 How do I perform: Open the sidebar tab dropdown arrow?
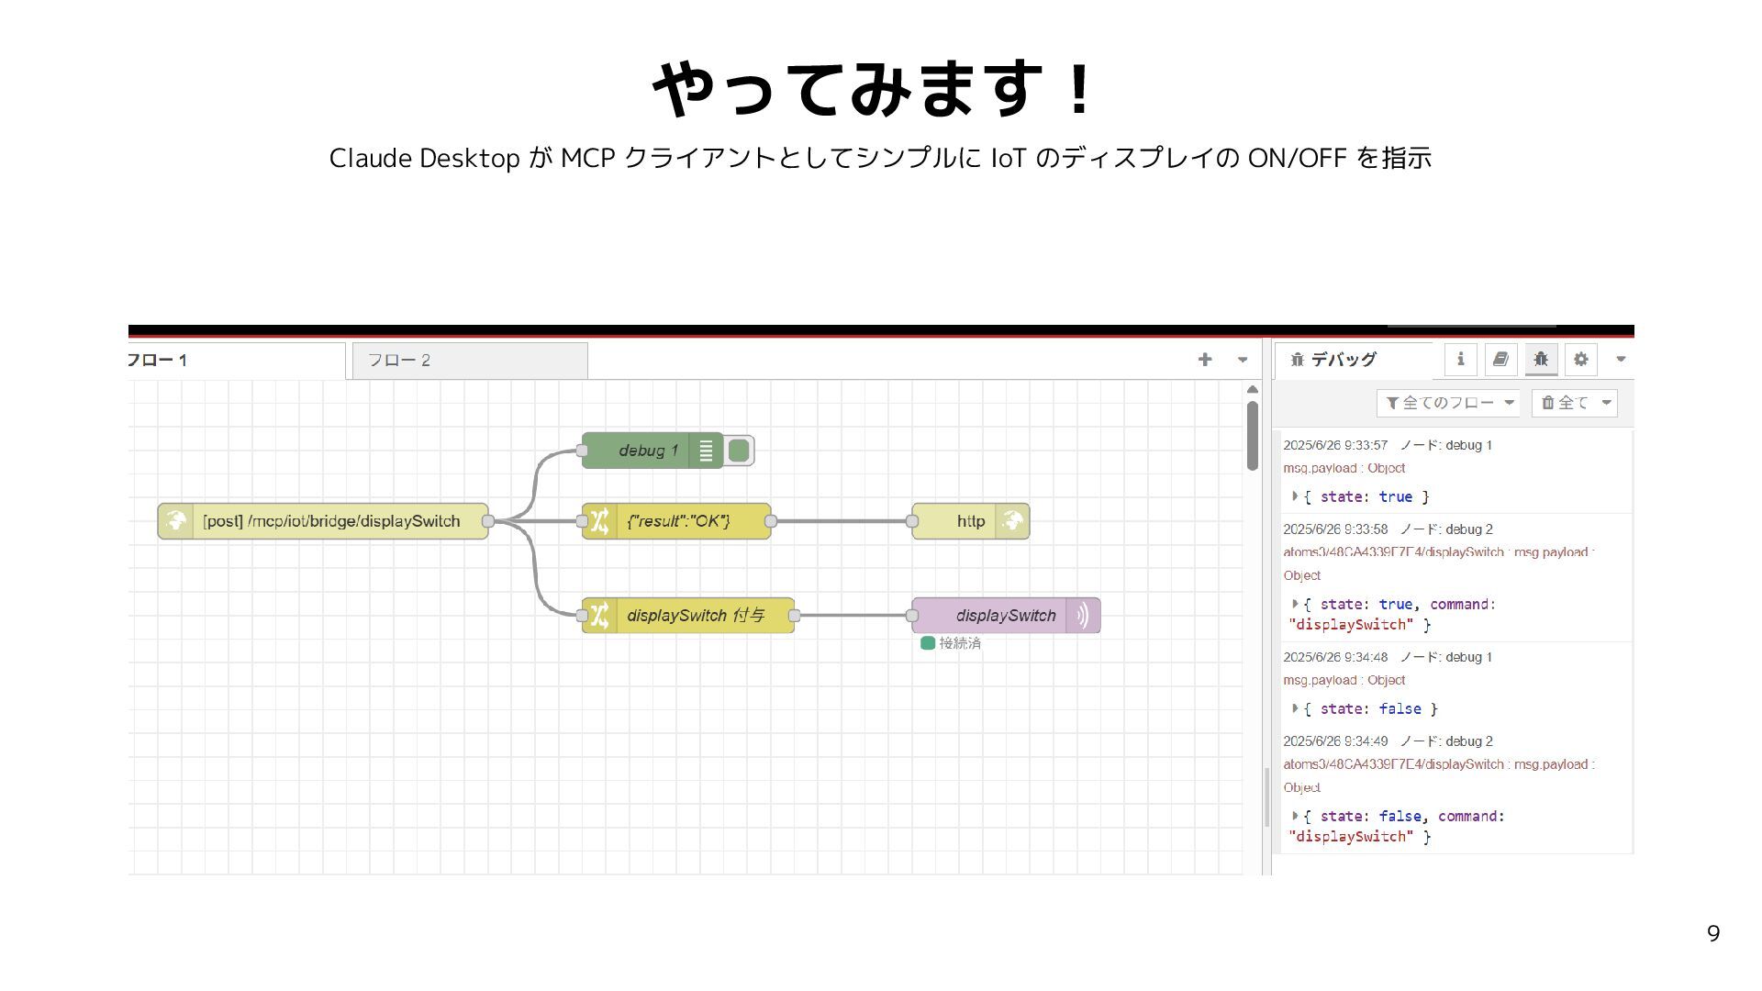point(1621,360)
